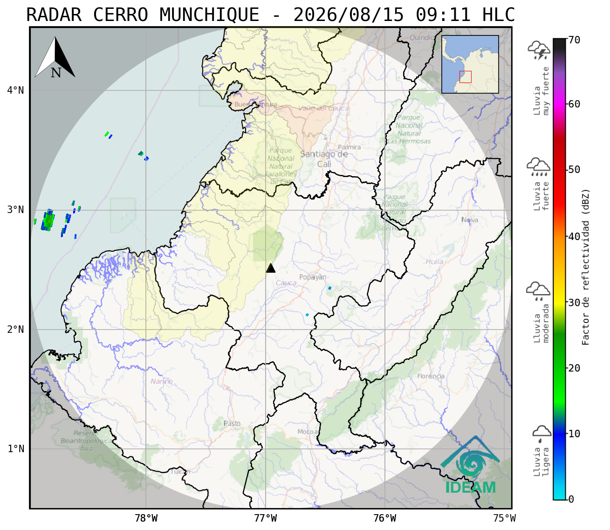The image size is (610, 530).
Task: Click the 'Parque Nacional Natural Las Hermosas' label
Action: 409,129
